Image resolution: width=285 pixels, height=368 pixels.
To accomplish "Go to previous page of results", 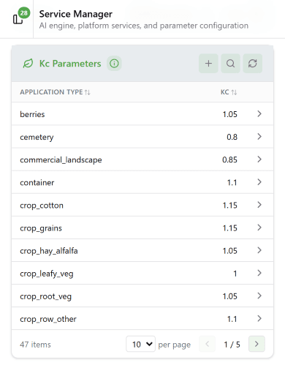I will 208,344.
